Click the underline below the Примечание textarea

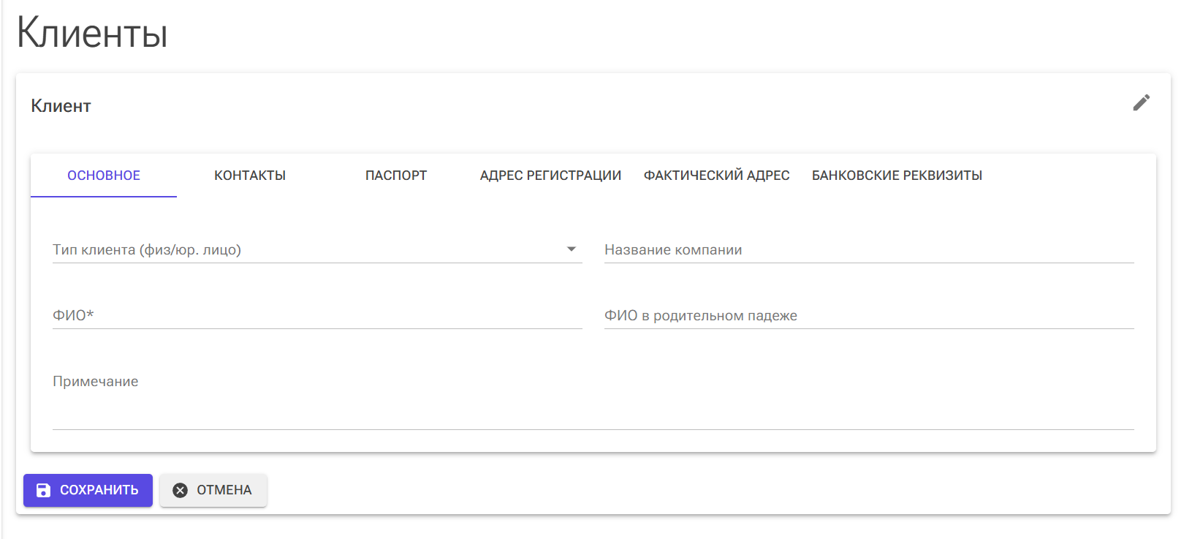pyautogui.click(x=593, y=429)
